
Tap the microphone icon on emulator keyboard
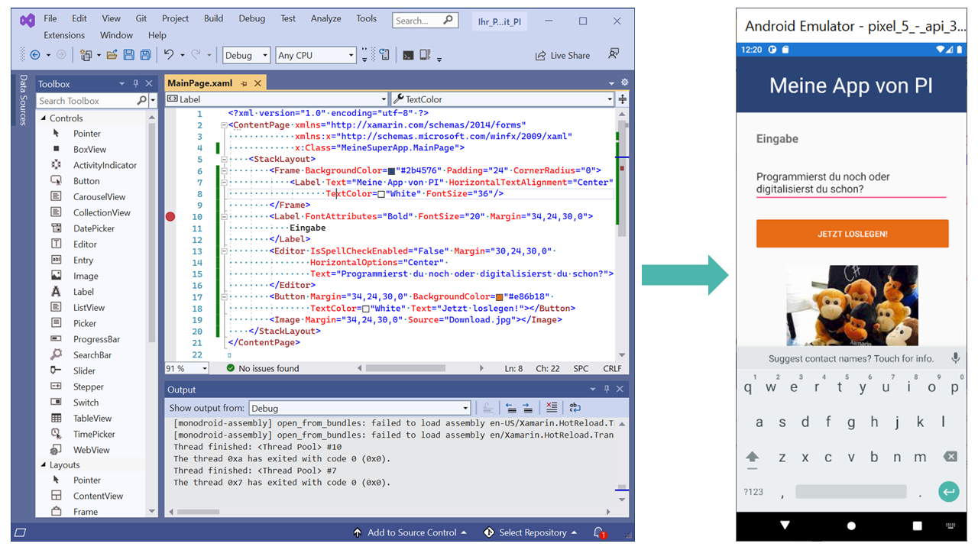tap(955, 358)
